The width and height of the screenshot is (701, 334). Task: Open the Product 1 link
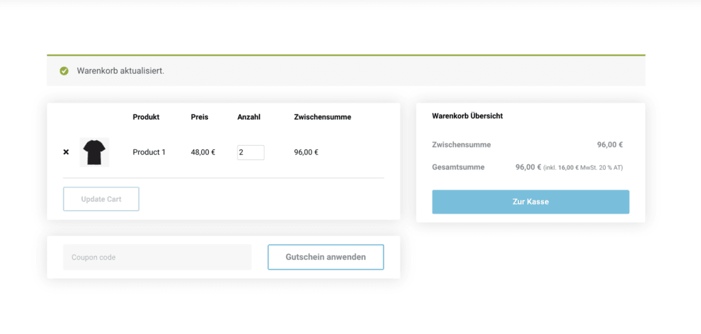(x=149, y=152)
